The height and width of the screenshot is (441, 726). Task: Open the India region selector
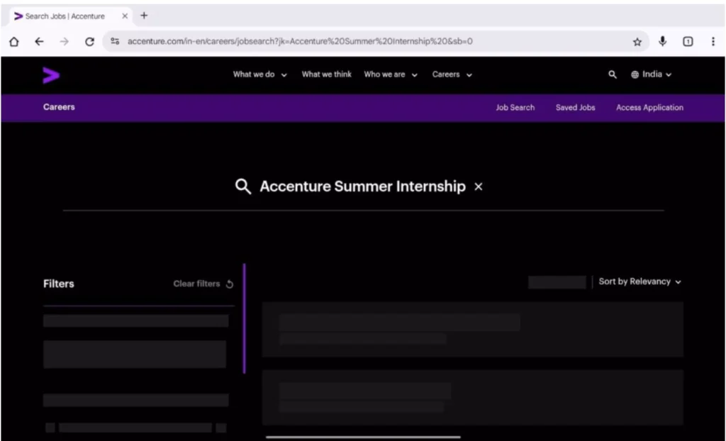pos(651,74)
